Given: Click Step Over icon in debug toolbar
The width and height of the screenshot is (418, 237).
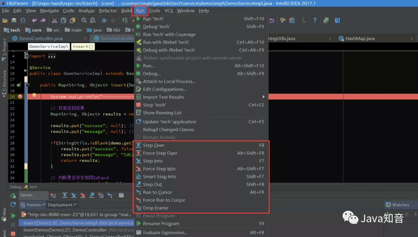Looking at the screenshot, I should [x=65, y=196].
